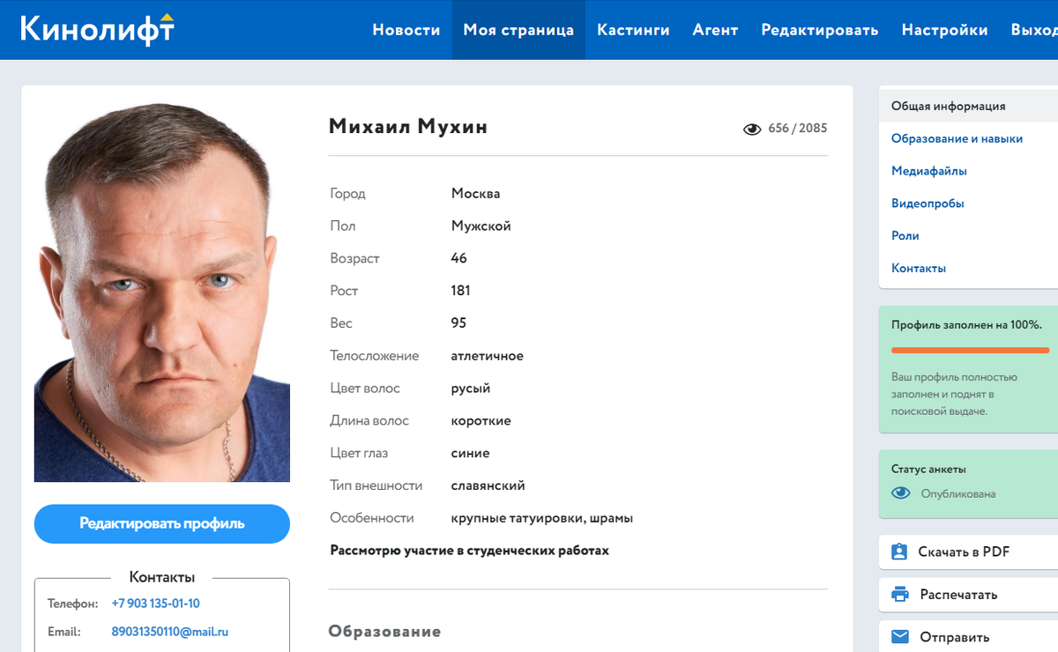
Task: Click the Кинолифт logo
Action: (97, 29)
